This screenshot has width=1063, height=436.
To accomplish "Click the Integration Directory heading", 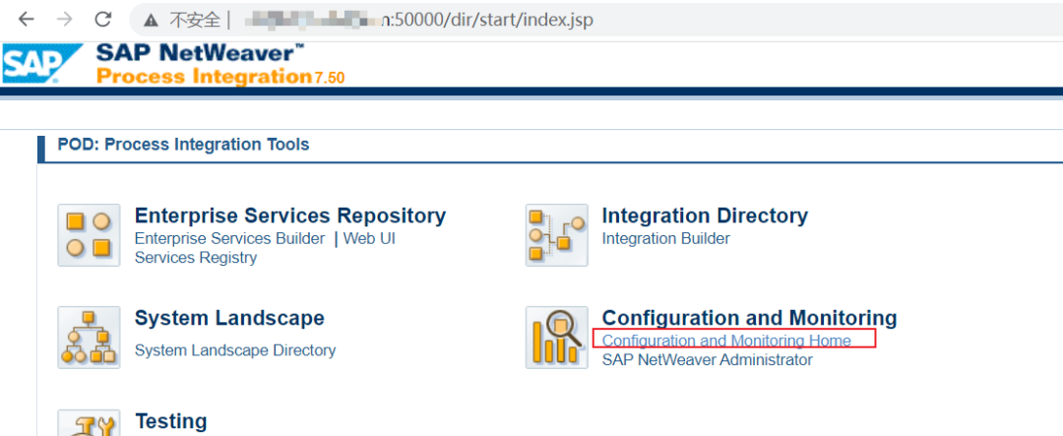I will coord(705,216).
